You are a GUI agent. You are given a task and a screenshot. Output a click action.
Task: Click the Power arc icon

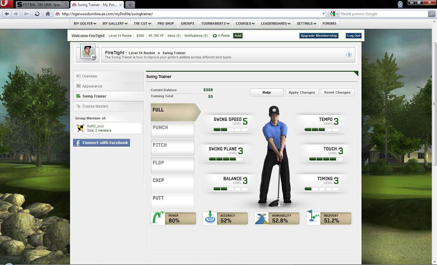pyautogui.click(x=158, y=218)
